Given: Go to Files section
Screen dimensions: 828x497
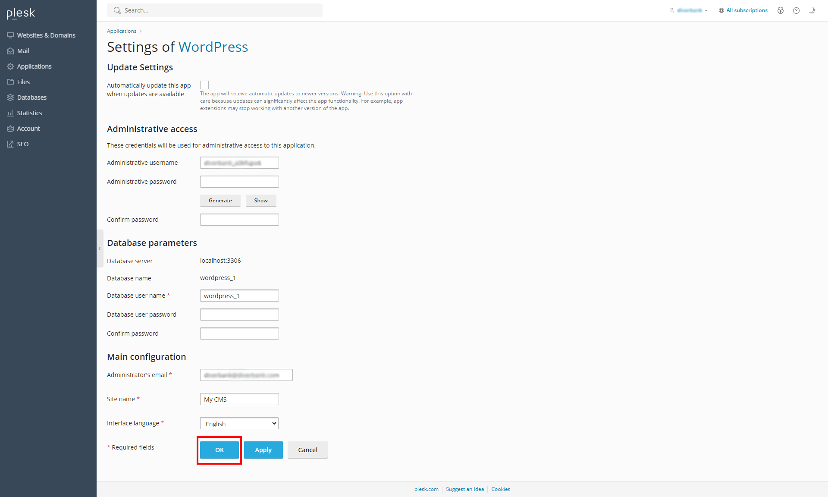Looking at the screenshot, I should click(x=23, y=82).
